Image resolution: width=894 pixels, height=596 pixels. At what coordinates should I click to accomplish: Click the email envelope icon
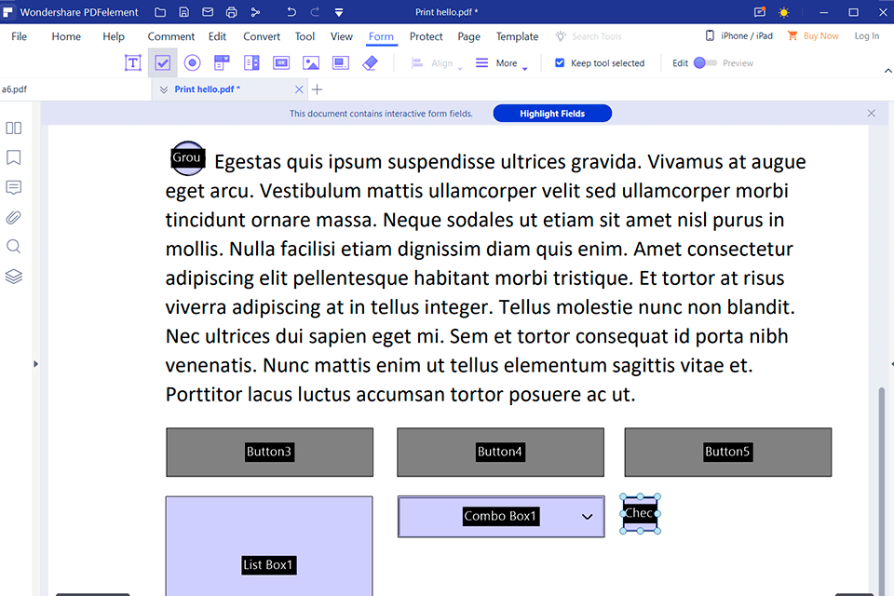208,12
